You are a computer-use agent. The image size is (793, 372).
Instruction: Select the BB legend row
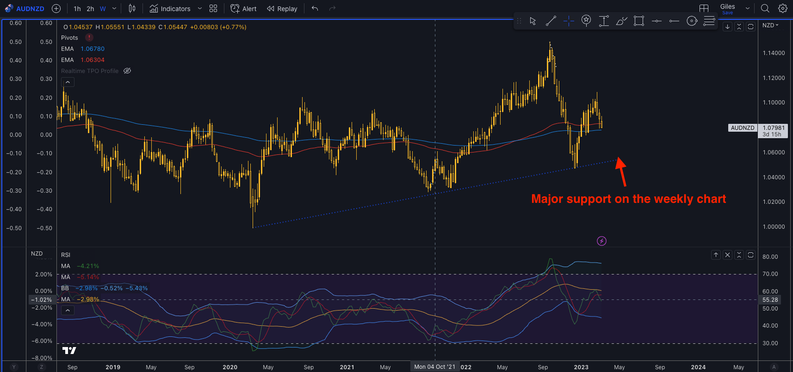[104, 288]
